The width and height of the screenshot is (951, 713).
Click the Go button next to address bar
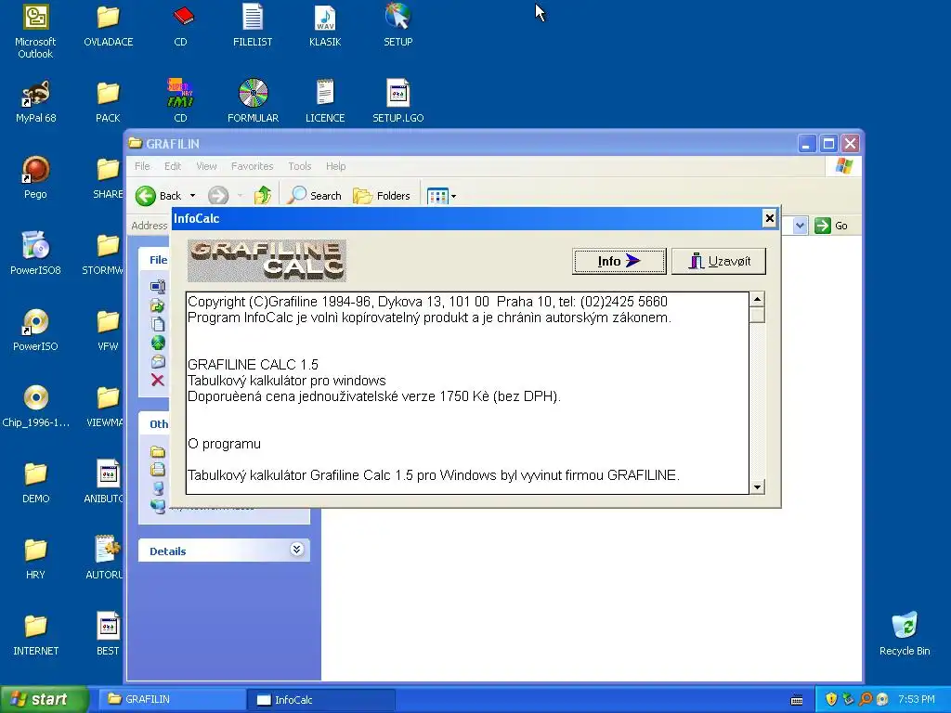(x=831, y=226)
